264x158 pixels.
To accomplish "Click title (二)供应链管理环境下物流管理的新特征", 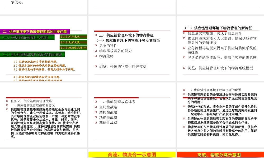I will pos(218,28).
